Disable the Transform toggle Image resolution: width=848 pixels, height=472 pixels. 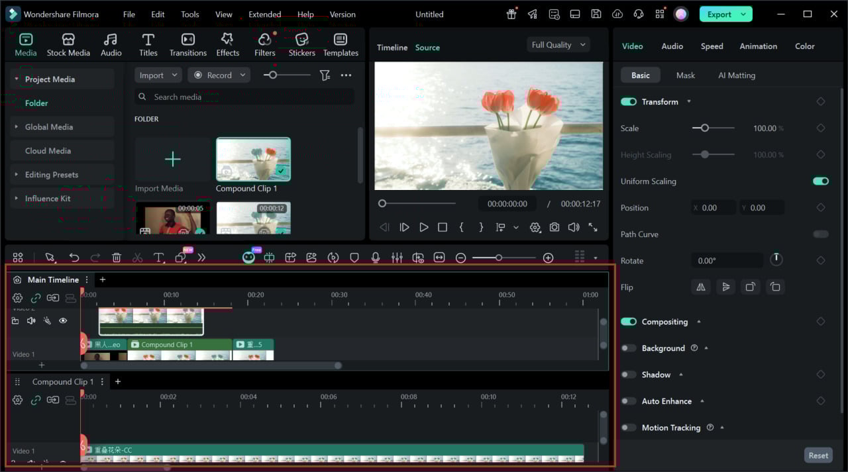628,102
